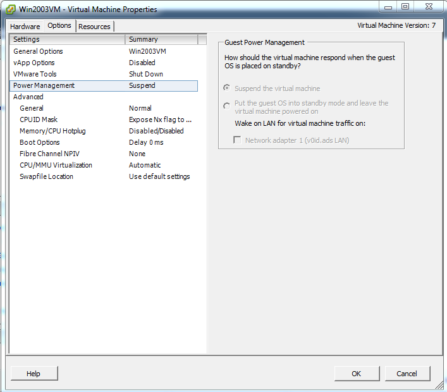Open Boot Options setting
Viewport: 447px width, 392px height.
pyautogui.click(x=40, y=142)
